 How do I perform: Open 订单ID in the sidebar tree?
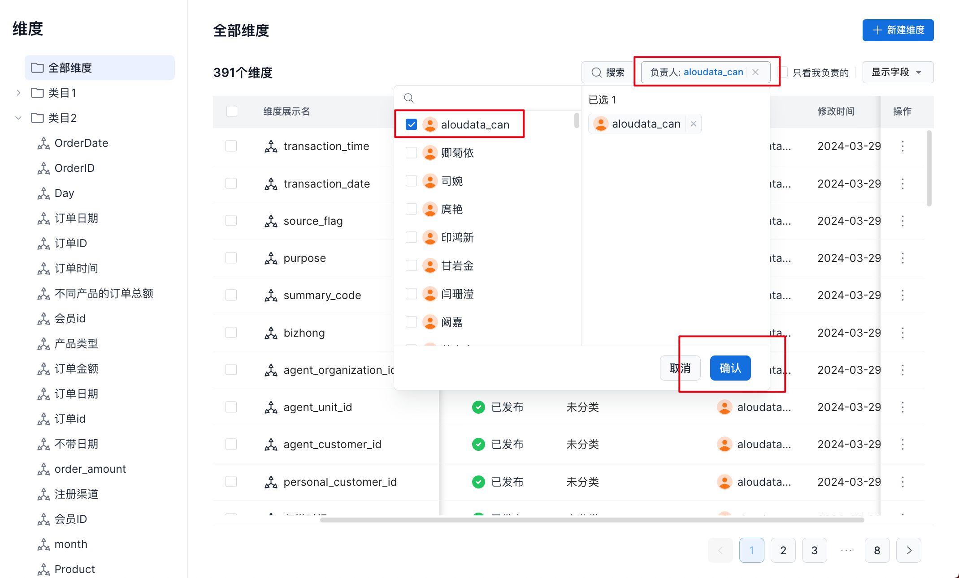click(x=70, y=243)
